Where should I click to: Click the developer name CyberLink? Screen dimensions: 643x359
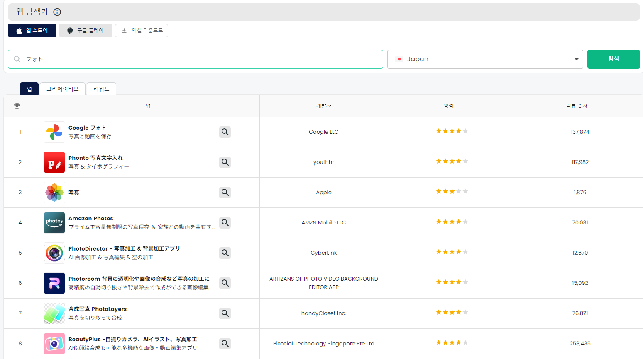[324, 253]
